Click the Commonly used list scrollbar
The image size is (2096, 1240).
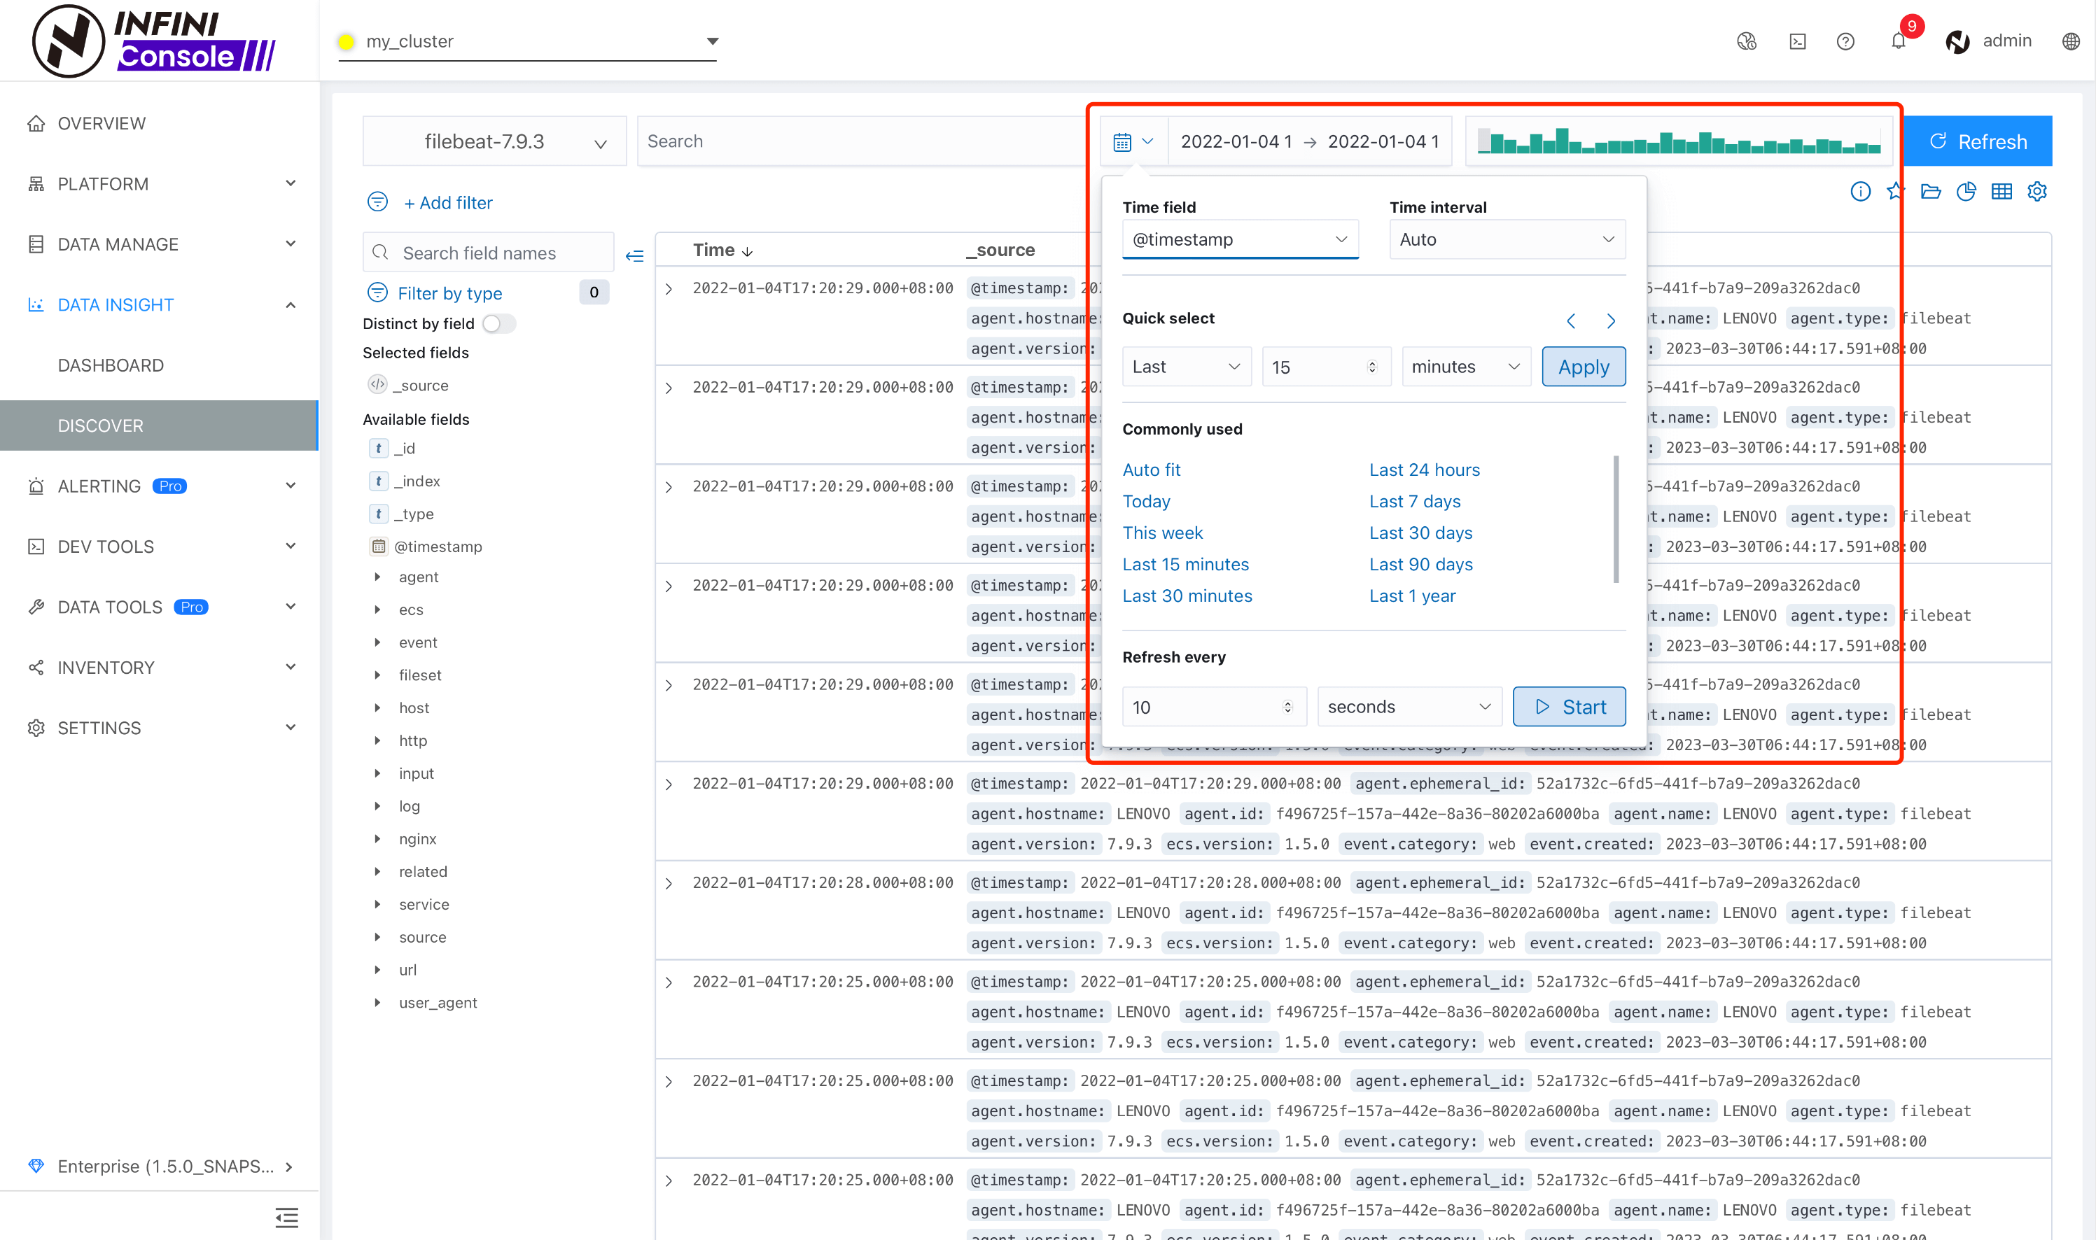click(x=1616, y=519)
